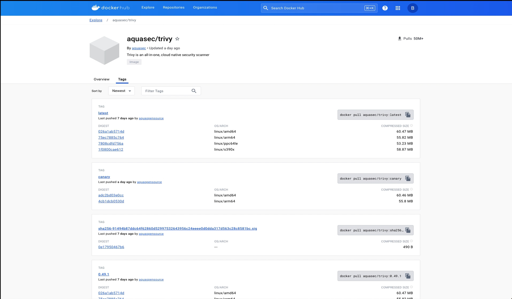This screenshot has width=512, height=299.
Task: Select the Tags tab
Action: coord(122,79)
